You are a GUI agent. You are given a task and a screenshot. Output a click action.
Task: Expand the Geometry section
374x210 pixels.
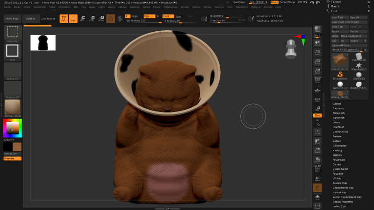tap(338, 108)
